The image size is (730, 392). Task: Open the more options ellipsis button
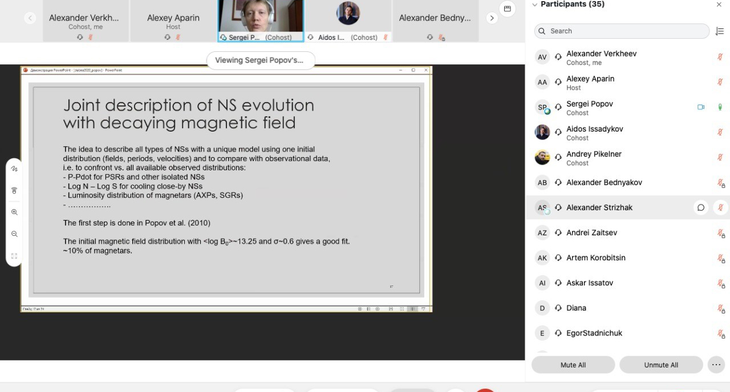[716, 365]
